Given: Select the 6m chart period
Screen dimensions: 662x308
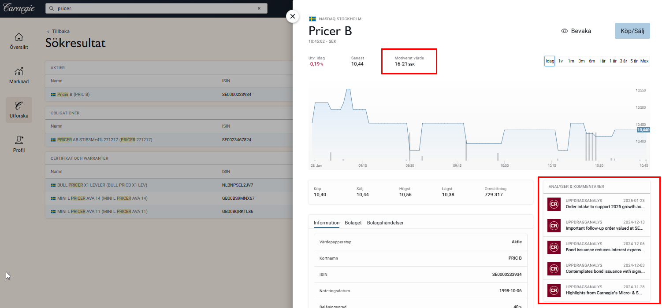Looking at the screenshot, I should (x=592, y=61).
